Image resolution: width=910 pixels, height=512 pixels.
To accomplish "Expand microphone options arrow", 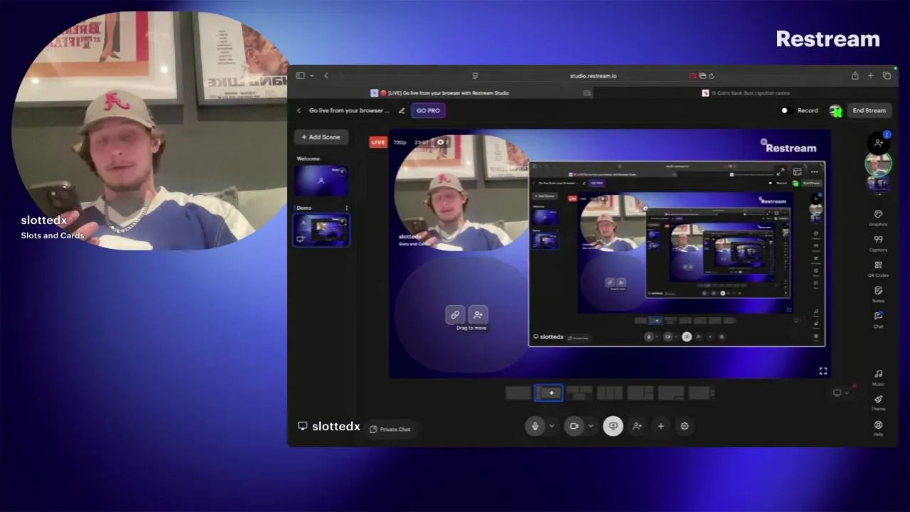I will 551,426.
